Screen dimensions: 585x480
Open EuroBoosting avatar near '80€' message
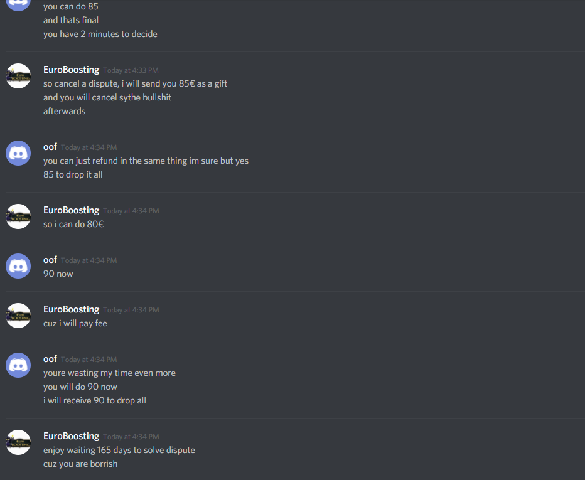pyautogui.click(x=18, y=216)
